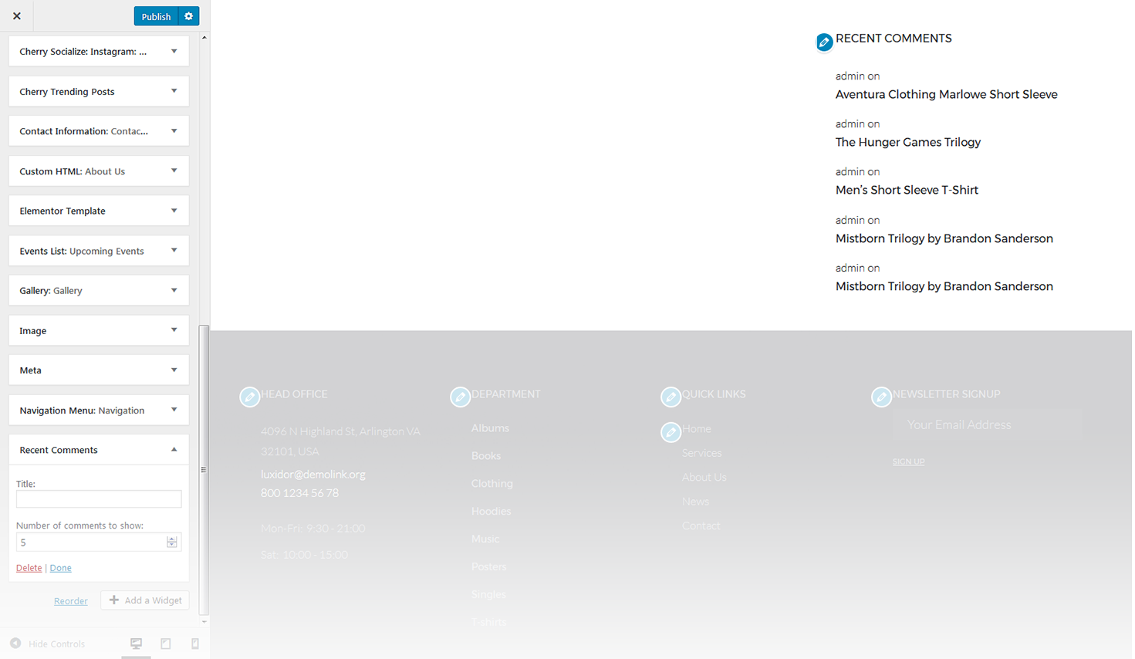Click the number of comments stepper

172,542
